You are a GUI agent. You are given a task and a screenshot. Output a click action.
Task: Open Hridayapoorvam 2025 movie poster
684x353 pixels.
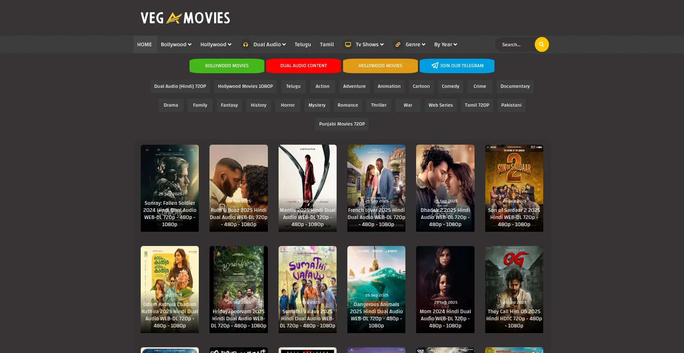[x=239, y=289]
